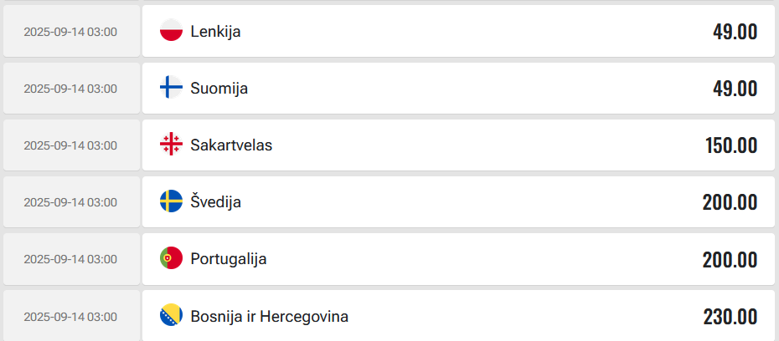
Task: Click the date cell in the Portugalija row
Action: click(71, 259)
